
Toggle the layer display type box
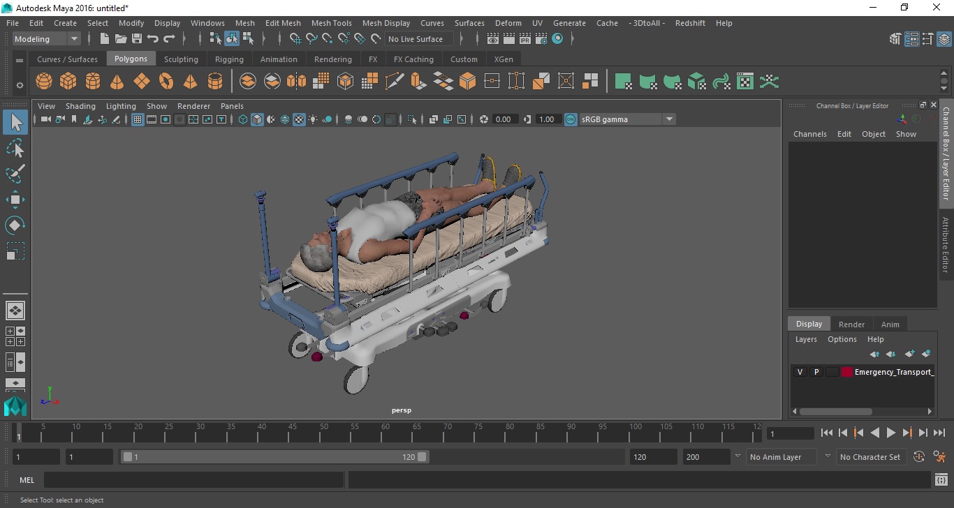coord(832,372)
